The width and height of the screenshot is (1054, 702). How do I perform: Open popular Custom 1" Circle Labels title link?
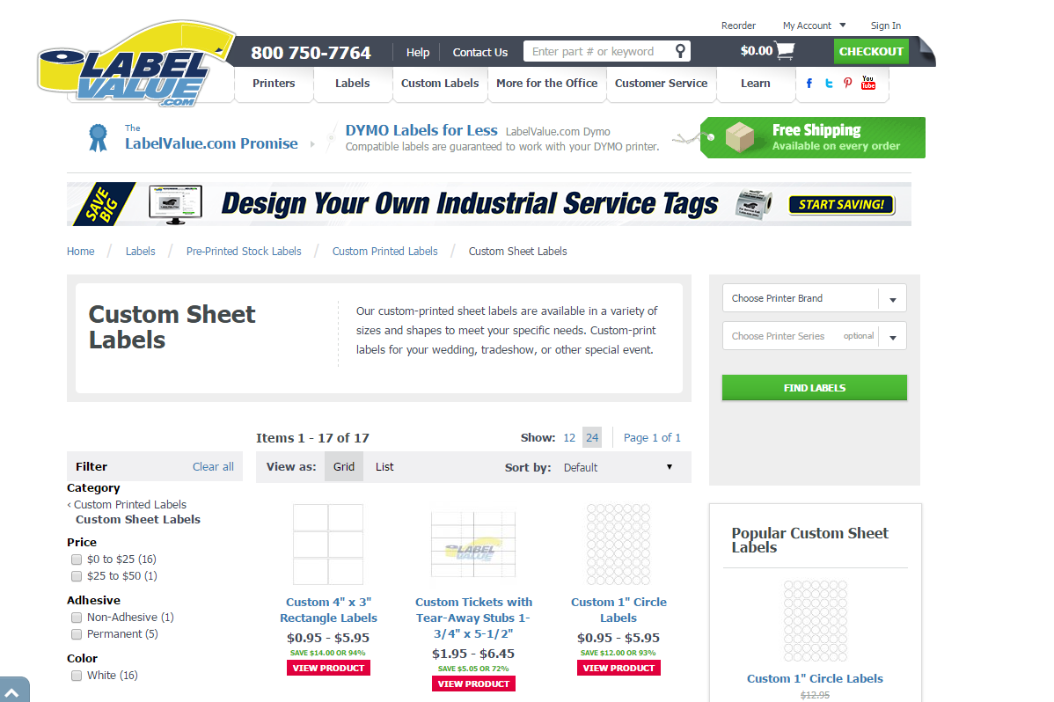click(x=815, y=679)
